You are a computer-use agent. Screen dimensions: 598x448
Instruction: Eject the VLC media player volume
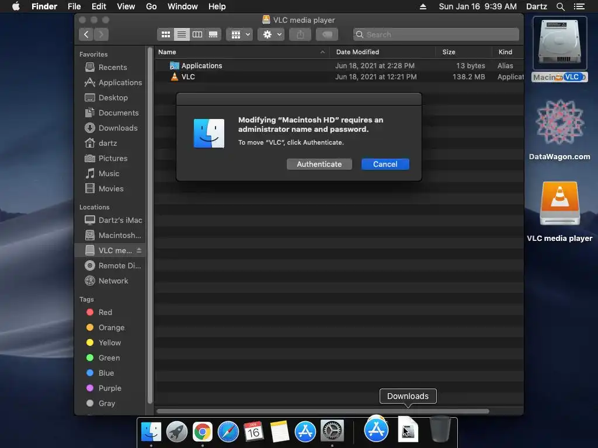tap(139, 250)
